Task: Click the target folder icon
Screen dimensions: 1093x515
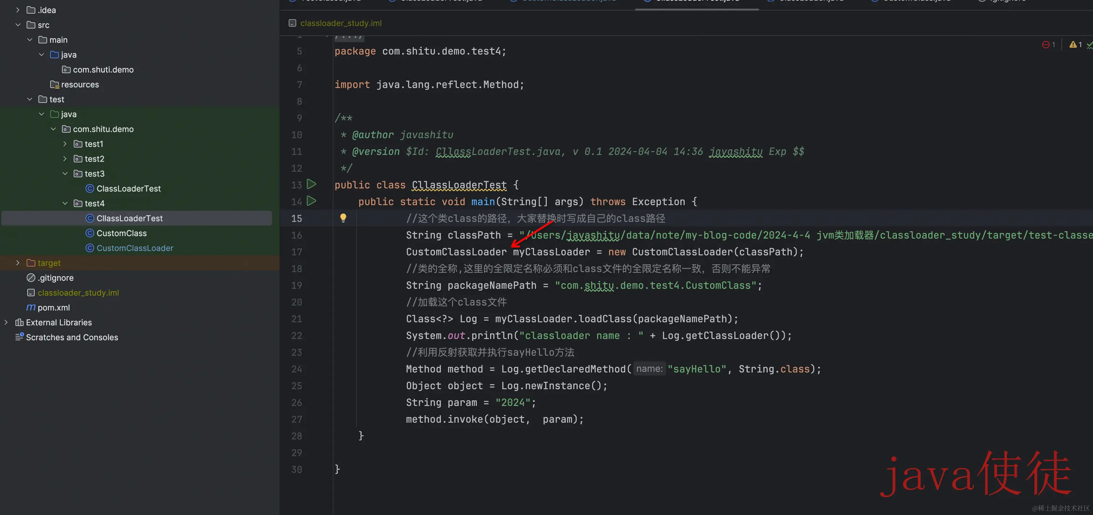Action: (x=31, y=263)
